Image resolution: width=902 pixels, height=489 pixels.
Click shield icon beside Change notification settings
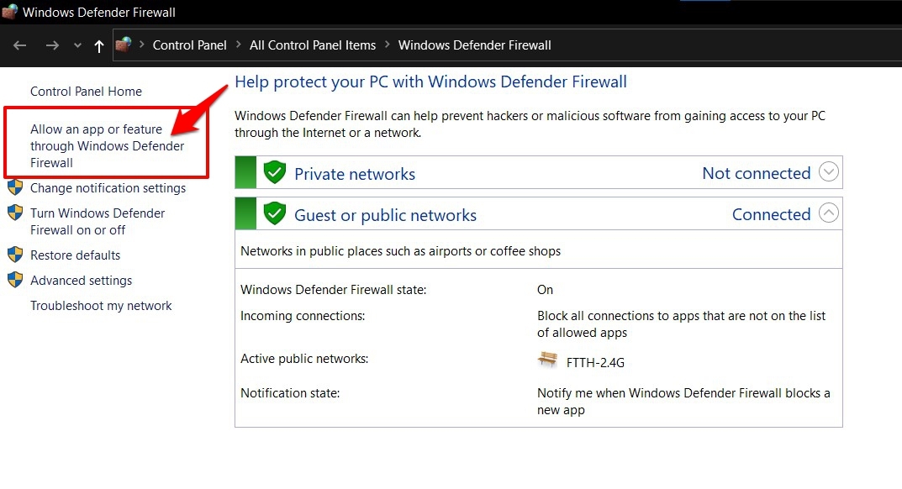pos(15,187)
